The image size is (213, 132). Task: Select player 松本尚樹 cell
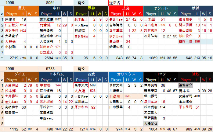(151, 107)
